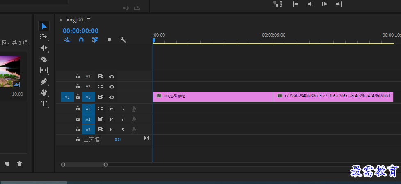Screen dimensions: 401x184
Task: Toggle A2 track targeting
Action: (88, 119)
